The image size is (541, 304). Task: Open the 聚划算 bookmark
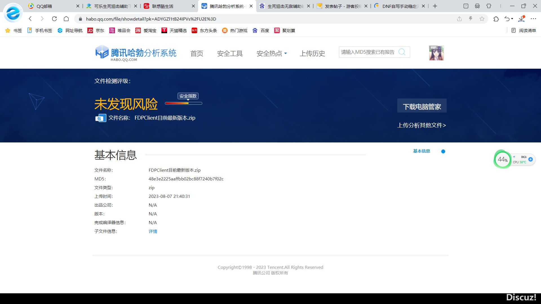[285, 30]
